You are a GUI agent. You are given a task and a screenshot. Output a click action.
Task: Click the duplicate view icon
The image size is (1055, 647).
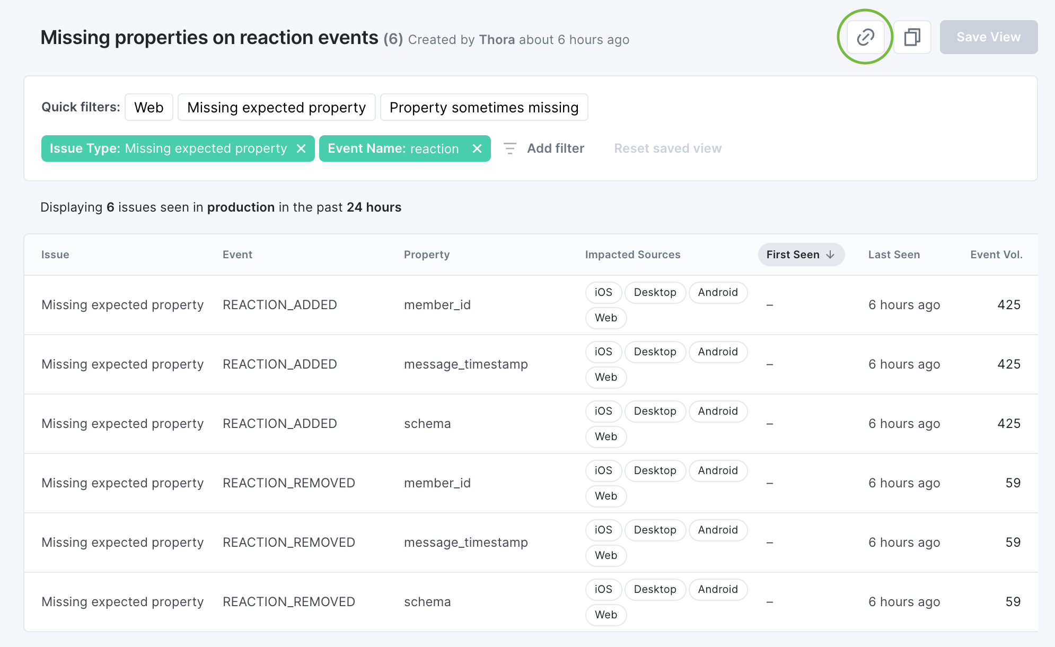[x=912, y=37]
